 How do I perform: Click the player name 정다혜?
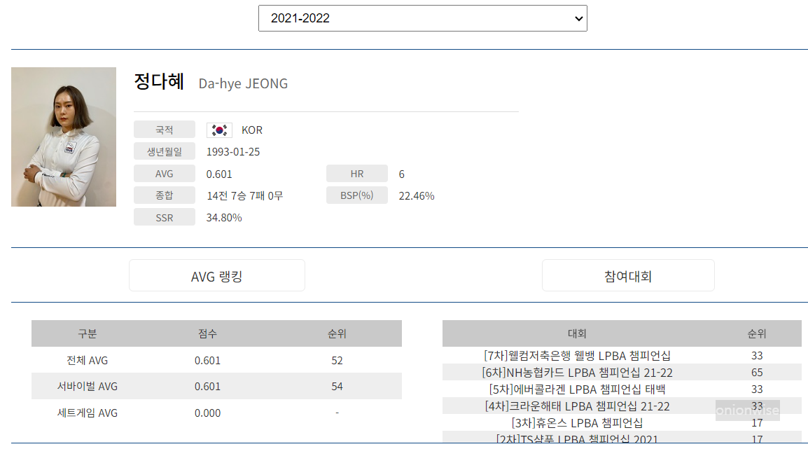coord(158,82)
